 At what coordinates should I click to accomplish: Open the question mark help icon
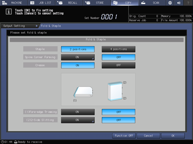point(188,3)
